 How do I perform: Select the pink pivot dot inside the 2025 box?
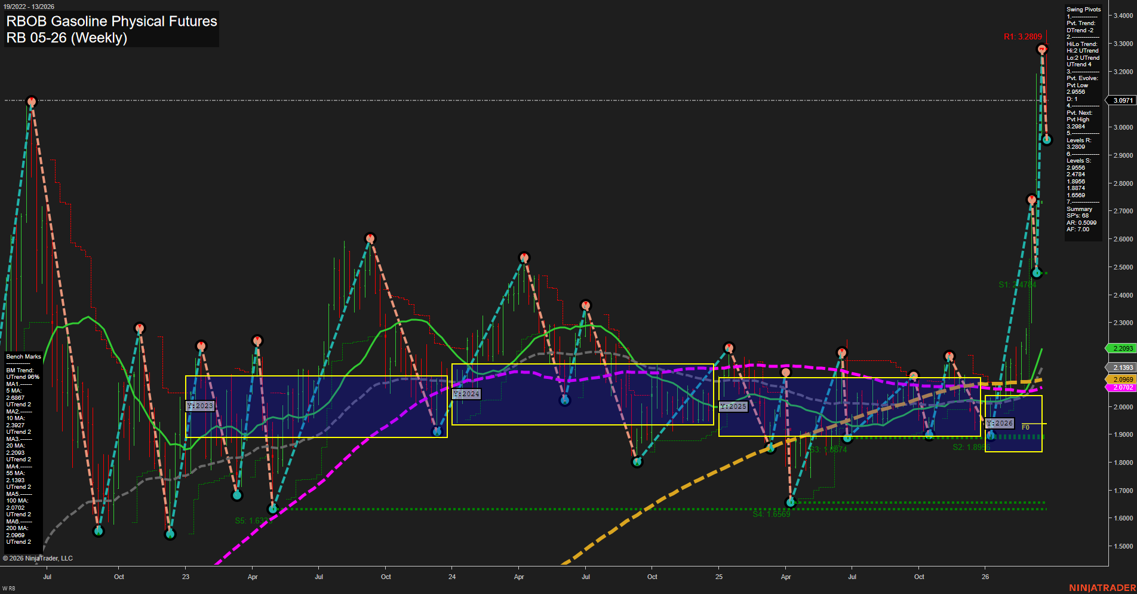tap(785, 371)
